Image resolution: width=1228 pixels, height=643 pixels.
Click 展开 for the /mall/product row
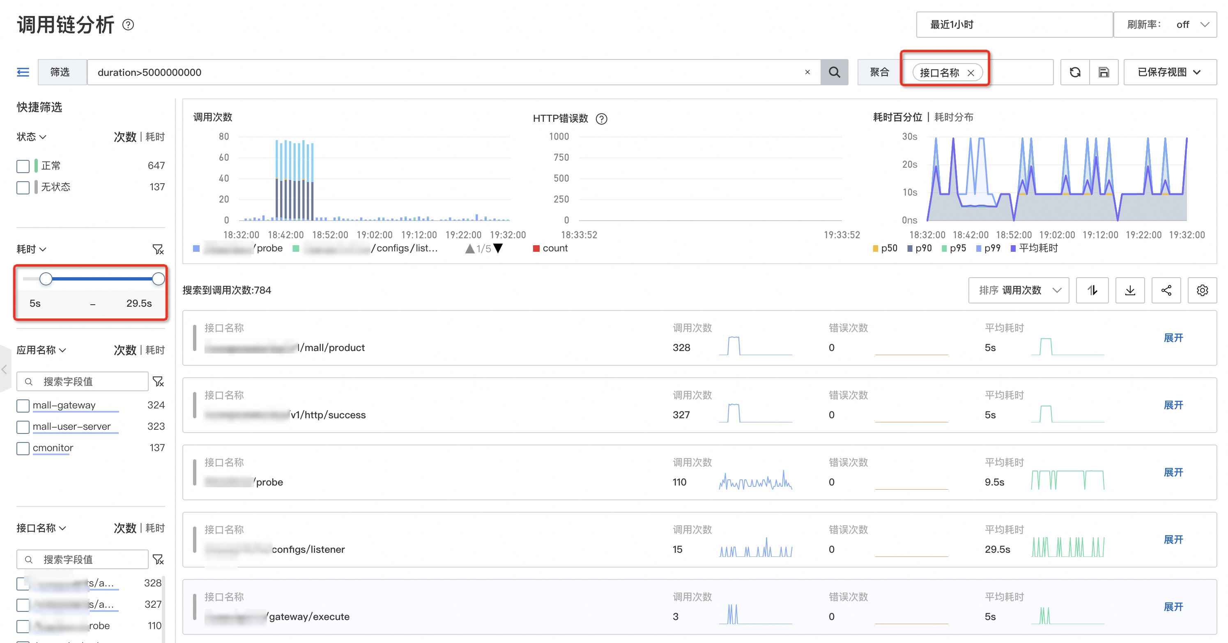click(1173, 338)
